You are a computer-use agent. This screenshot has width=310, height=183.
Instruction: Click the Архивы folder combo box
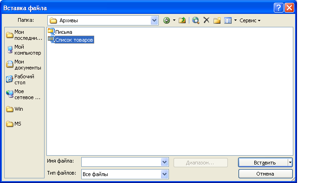coord(103,20)
